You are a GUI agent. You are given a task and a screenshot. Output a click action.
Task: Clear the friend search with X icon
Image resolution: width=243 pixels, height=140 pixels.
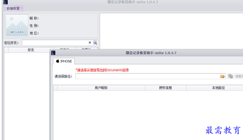coord(90,43)
